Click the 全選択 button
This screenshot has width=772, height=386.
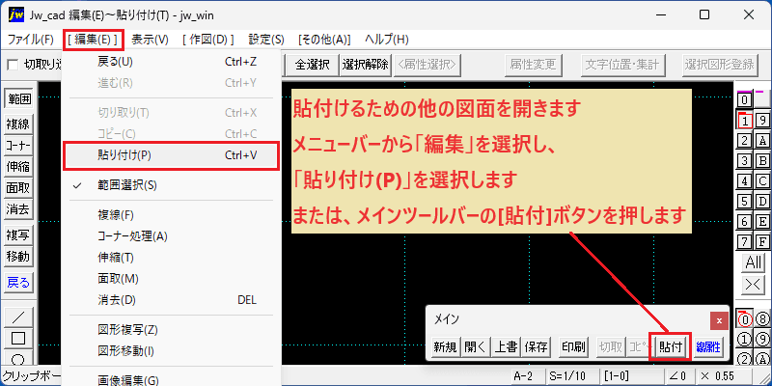pyautogui.click(x=312, y=65)
